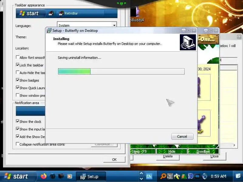Click the round gray tray icon
Screen dimensions: 243x182
coord(205,176)
